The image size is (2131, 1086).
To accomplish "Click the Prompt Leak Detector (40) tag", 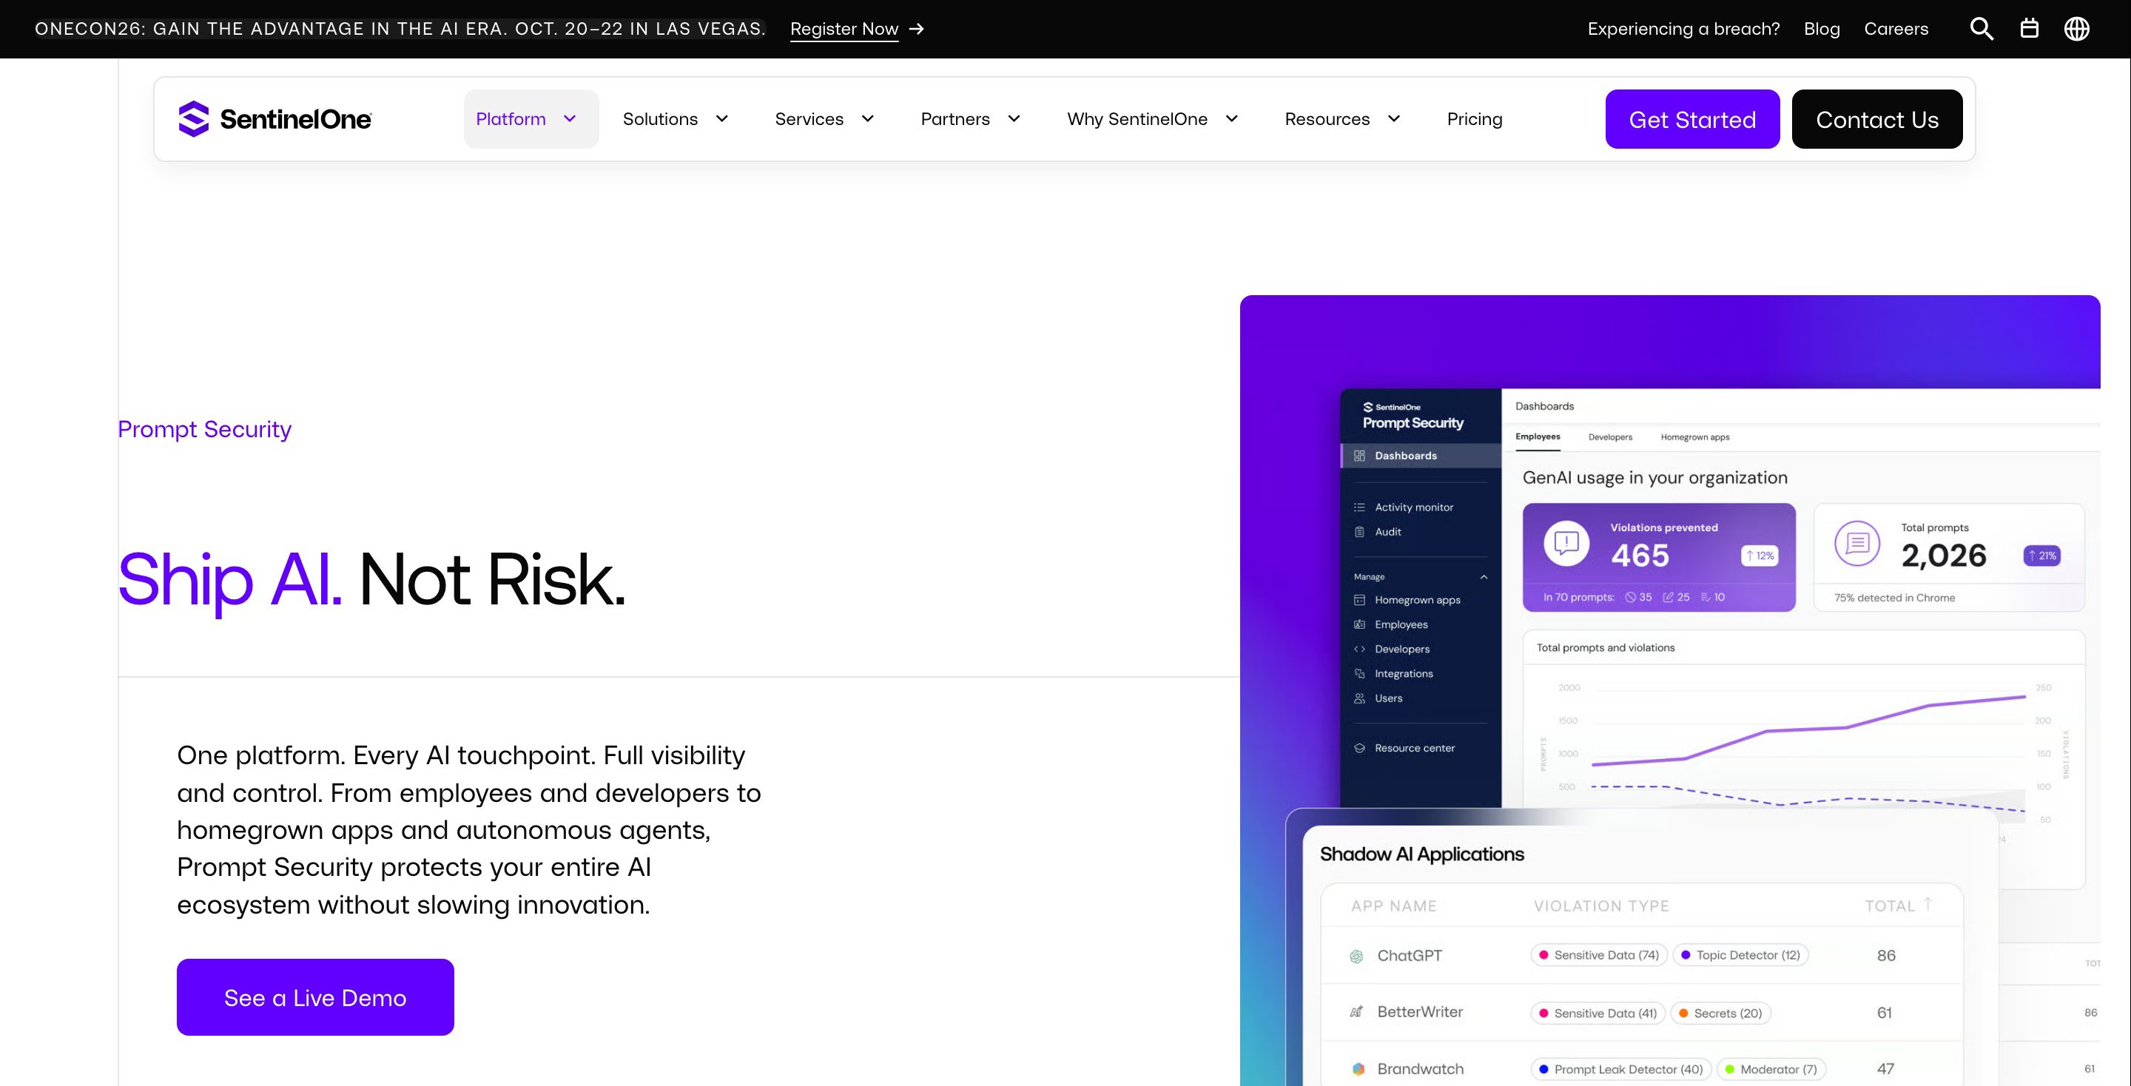I will click(1620, 1070).
